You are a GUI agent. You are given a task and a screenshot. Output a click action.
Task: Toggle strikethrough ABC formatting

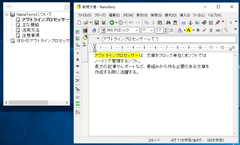(x=218, y=30)
